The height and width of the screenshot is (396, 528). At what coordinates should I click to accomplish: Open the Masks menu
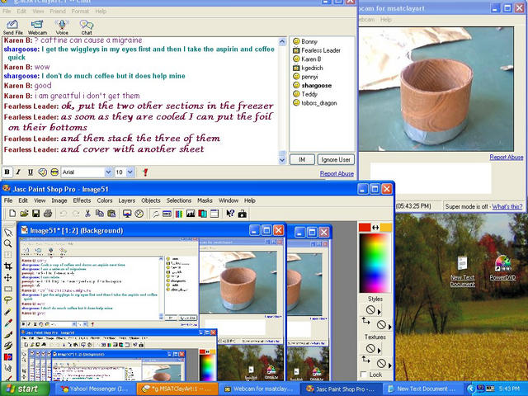point(205,200)
